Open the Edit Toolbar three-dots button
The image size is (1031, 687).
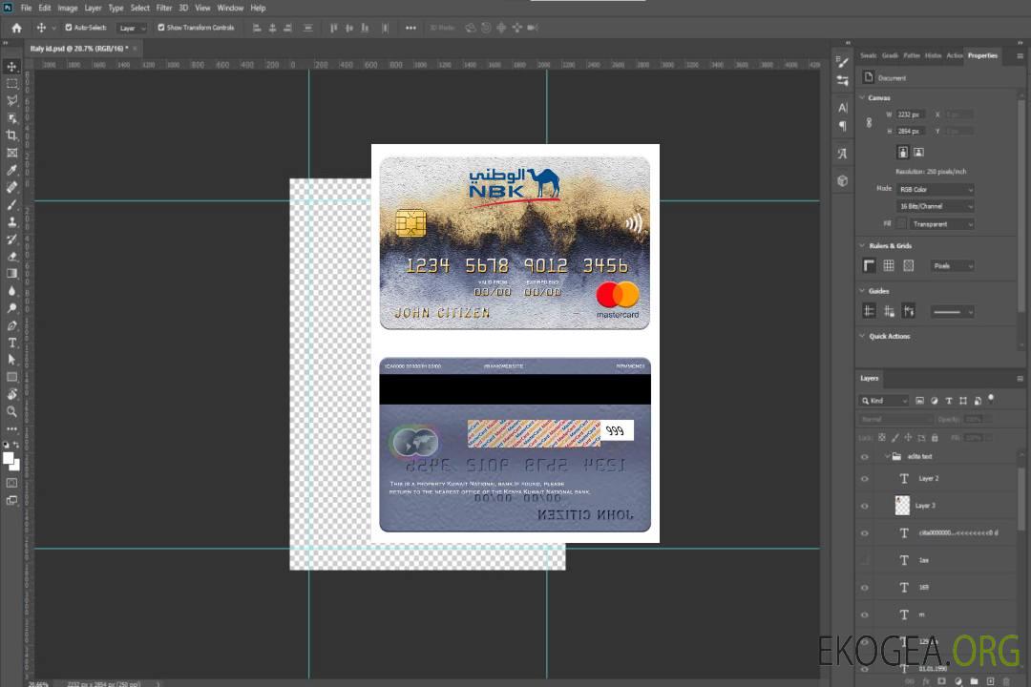(11, 428)
